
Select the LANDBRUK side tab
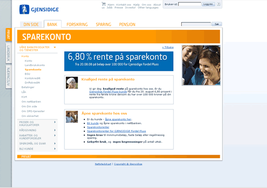(x=9, y=53)
